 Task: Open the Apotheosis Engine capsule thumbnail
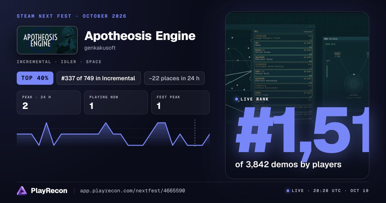coord(47,40)
